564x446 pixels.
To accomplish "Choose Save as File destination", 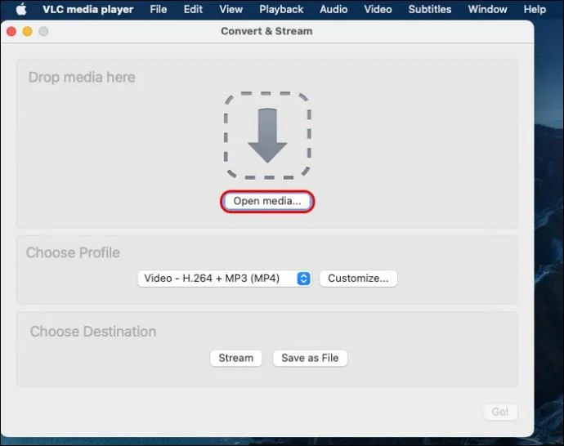I will click(x=310, y=359).
